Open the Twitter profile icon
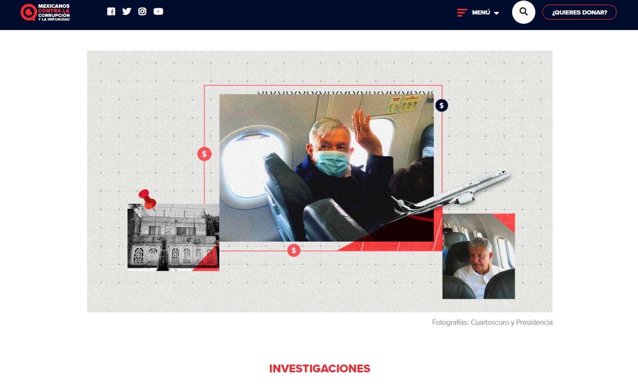This screenshot has width=638, height=392. [126, 11]
